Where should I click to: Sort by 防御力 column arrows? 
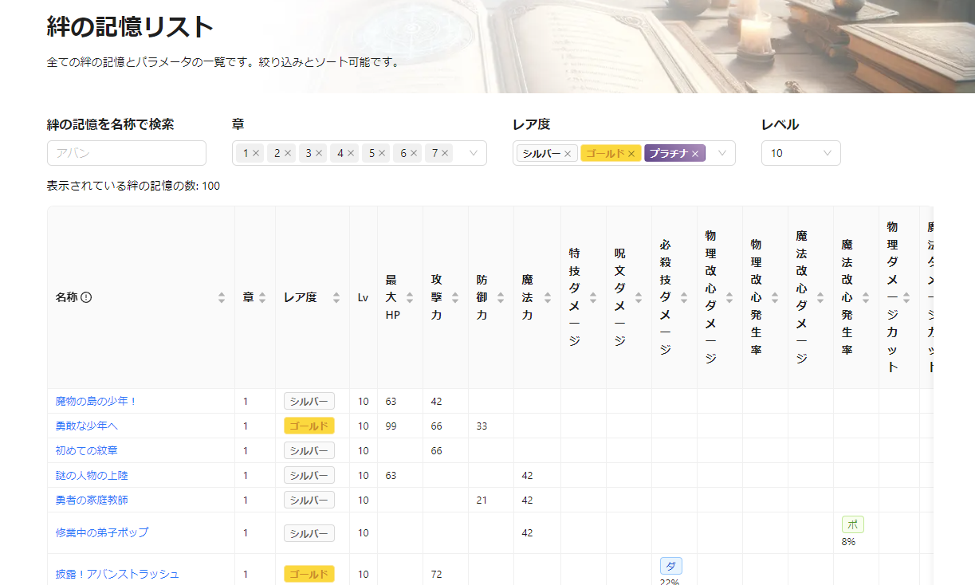tap(501, 297)
